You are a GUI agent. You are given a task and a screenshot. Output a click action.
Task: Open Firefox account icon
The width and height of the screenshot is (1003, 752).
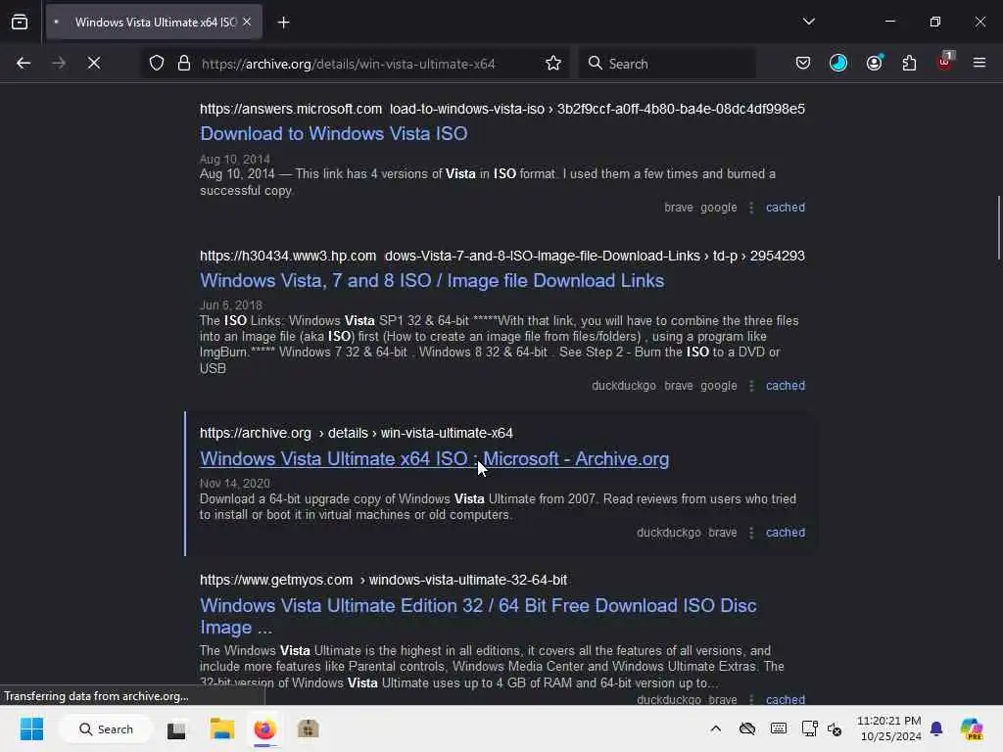coord(874,63)
